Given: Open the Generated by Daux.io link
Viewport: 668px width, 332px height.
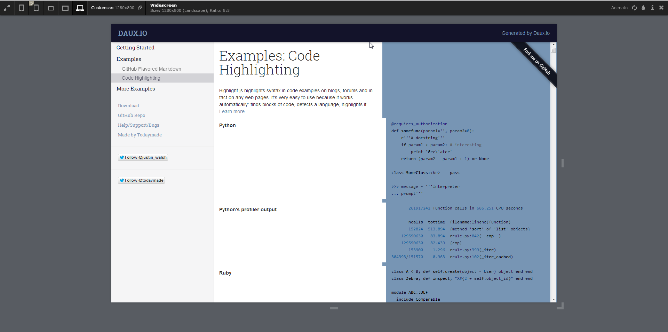Looking at the screenshot, I should pyautogui.click(x=525, y=33).
